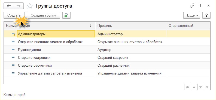The height and width of the screenshot is (100, 216).
Task: Click the Создать button
Action: click(14, 15)
